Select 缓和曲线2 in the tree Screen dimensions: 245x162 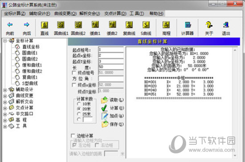tap(32, 71)
